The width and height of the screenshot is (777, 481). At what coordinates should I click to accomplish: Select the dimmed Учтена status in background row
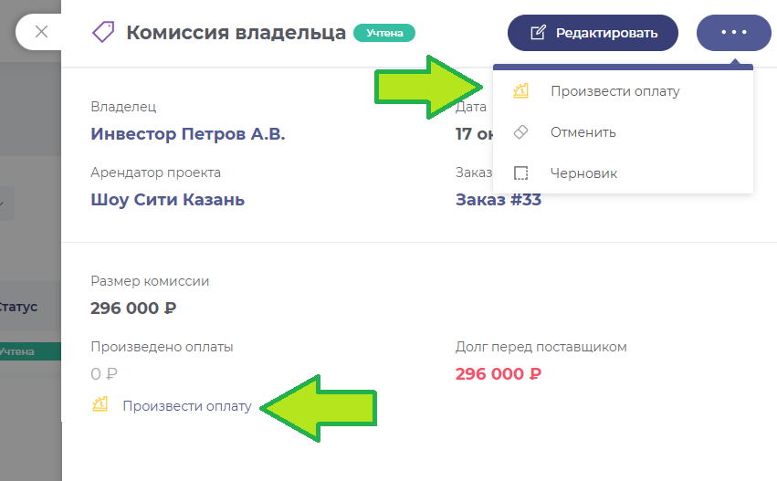[18, 350]
